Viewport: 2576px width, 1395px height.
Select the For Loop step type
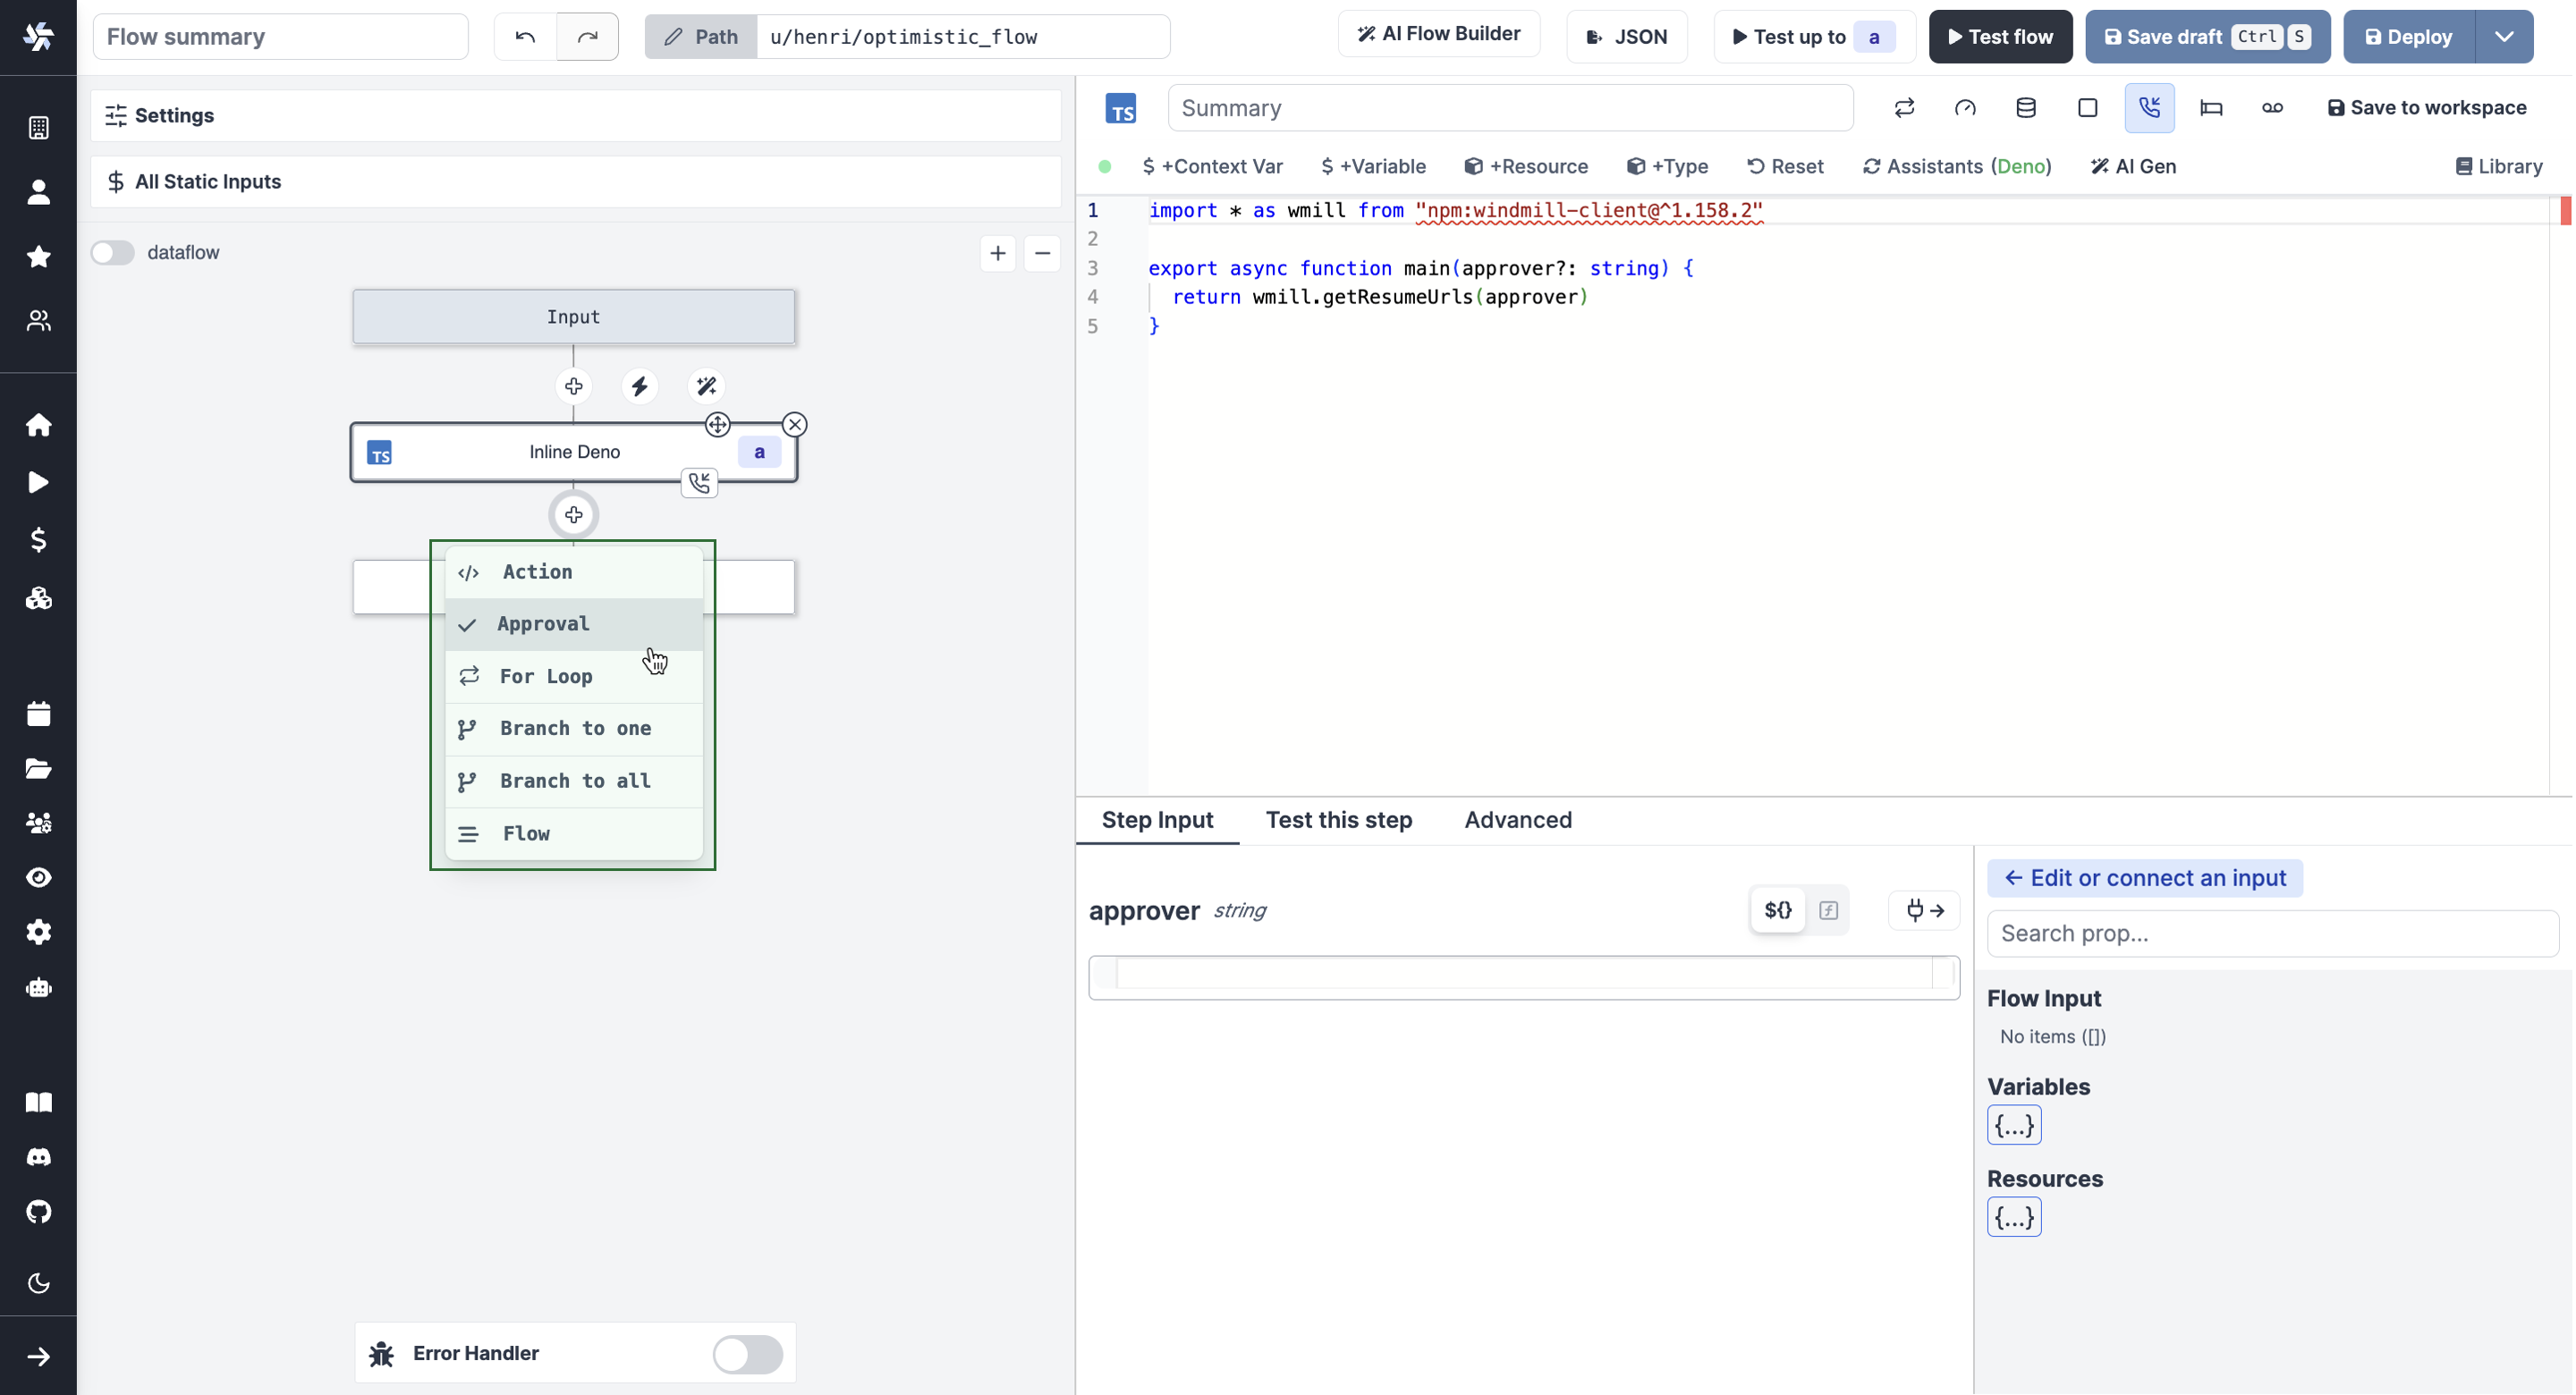(x=547, y=675)
